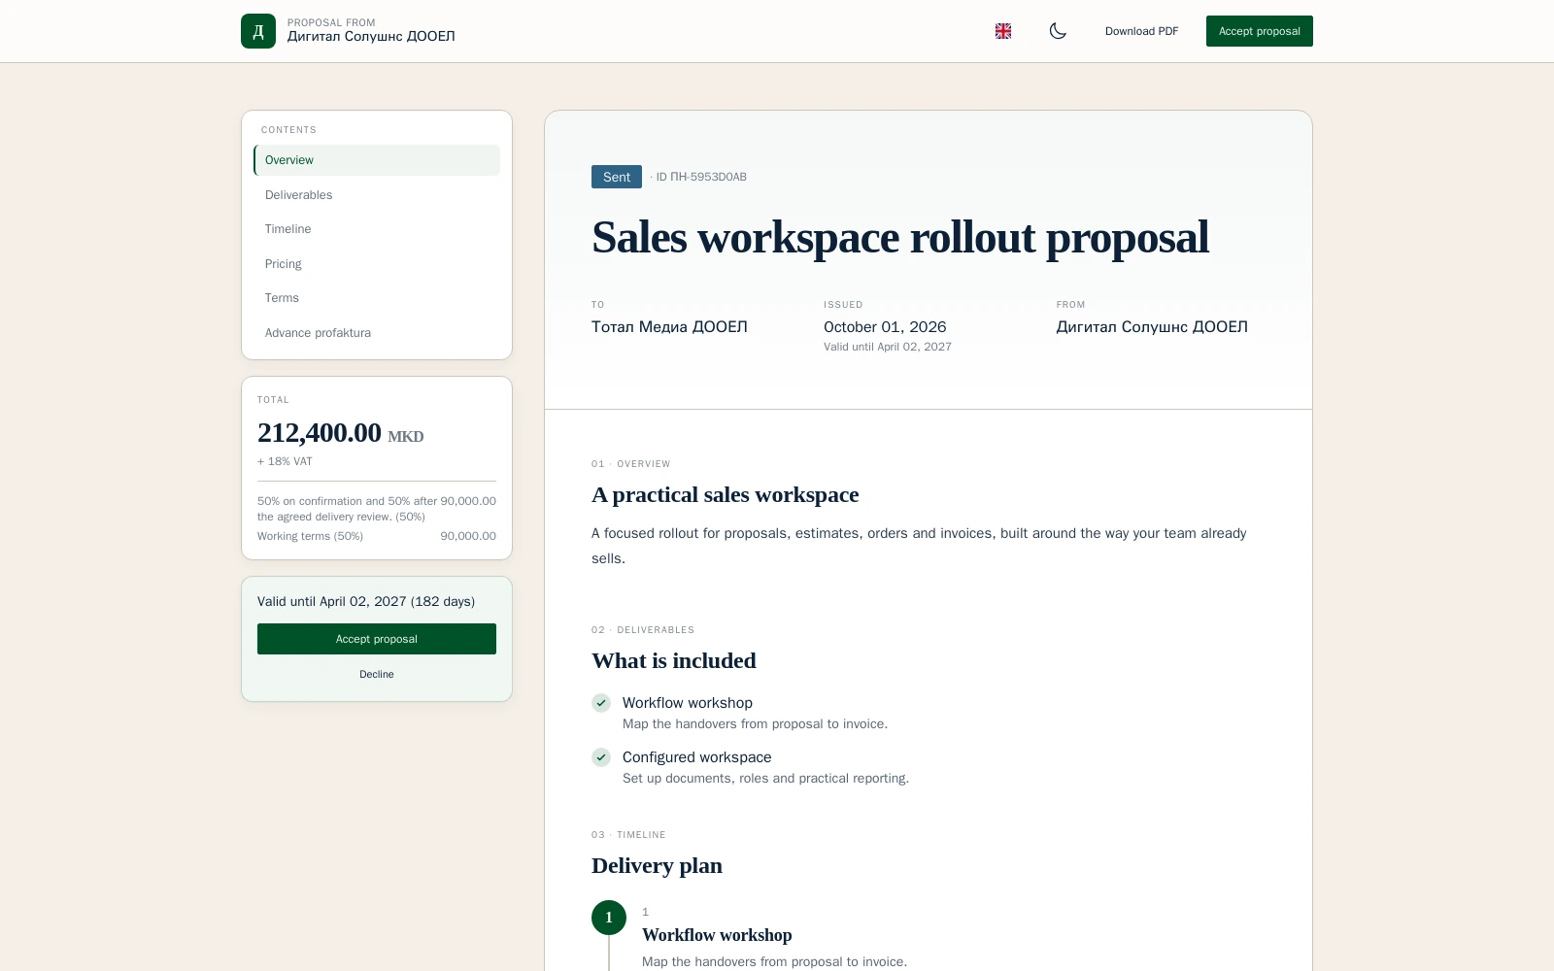This screenshot has width=1554, height=971.
Task: Download the proposal as PDF
Action: [x=1141, y=31]
